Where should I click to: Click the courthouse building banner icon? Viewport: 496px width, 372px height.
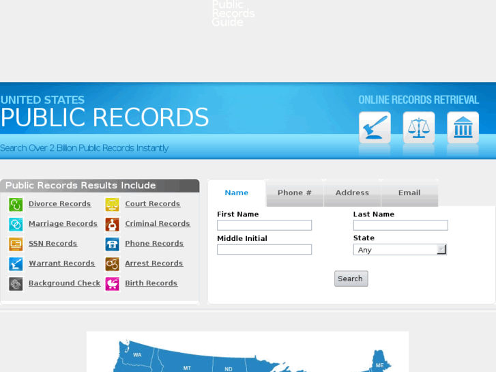tap(463, 128)
